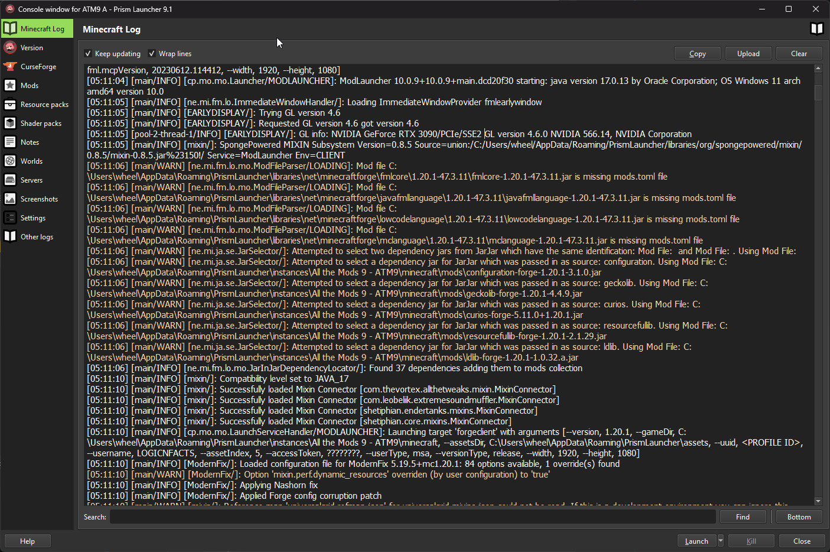Viewport: 830px width, 552px height.
Task: Click the book icon at top right
Action: pyautogui.click(x=816, y=29)
